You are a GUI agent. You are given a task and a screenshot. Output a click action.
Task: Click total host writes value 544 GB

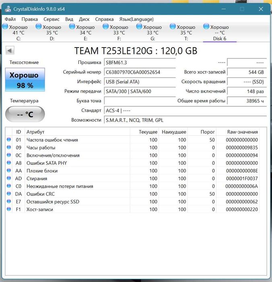pos(247,72)
